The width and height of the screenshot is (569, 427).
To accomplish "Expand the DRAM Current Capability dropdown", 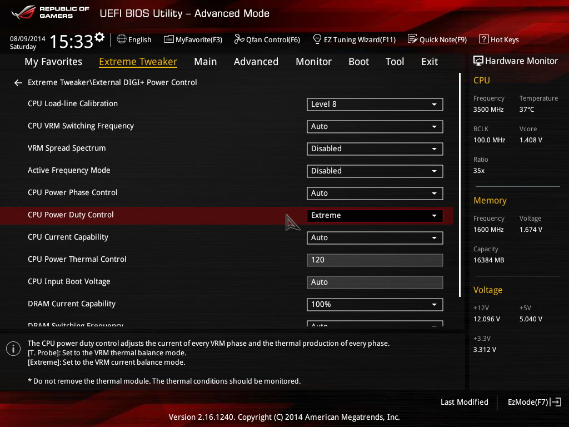I will pos(375,305).
